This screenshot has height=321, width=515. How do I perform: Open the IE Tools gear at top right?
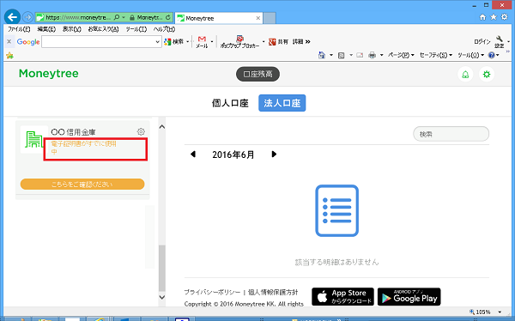(505, 17)
